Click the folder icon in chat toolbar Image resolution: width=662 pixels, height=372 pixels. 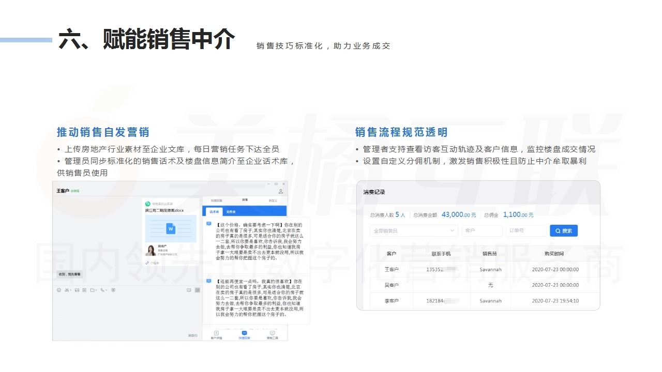pos(92,290)
